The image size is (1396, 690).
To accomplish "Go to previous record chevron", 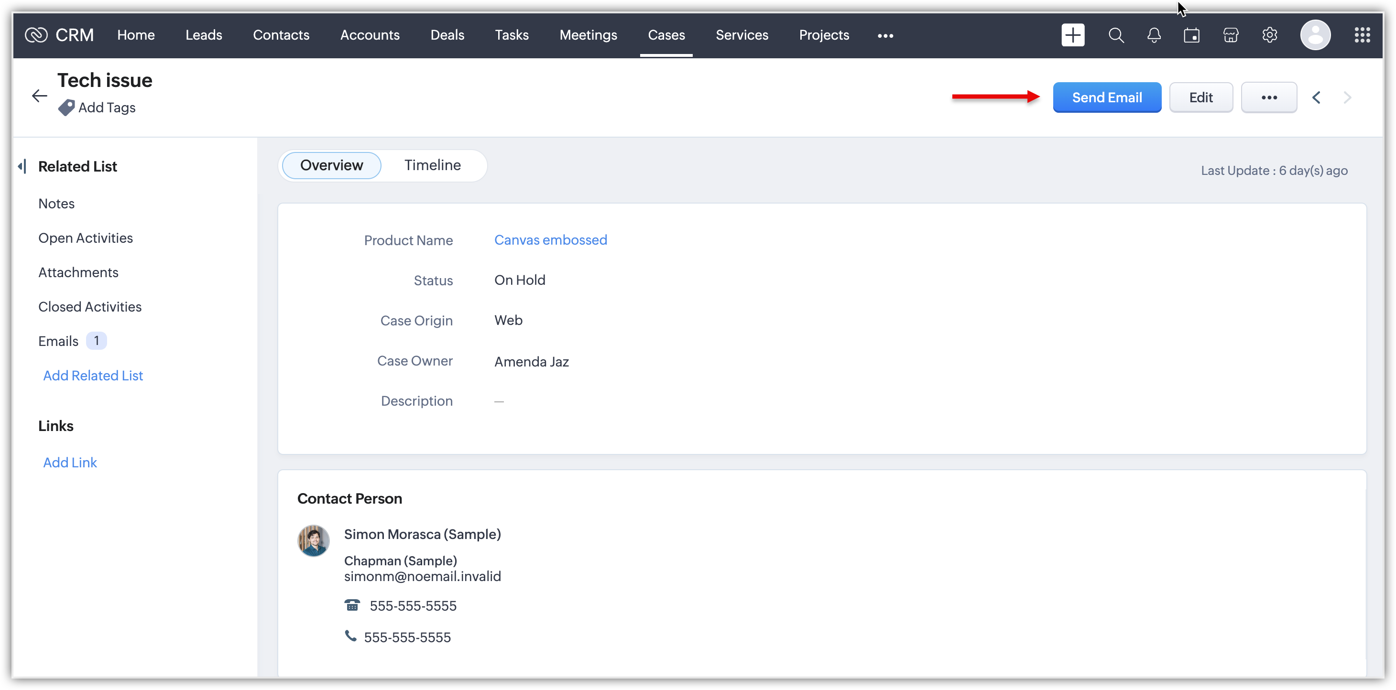I will click(x=1316, y=97).
